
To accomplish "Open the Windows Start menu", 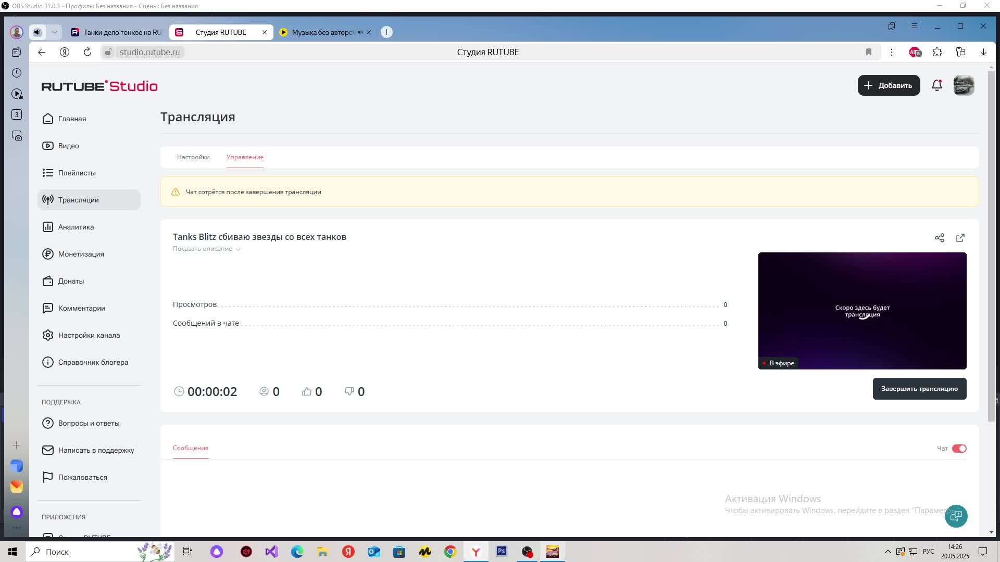I will click(12, 552).
